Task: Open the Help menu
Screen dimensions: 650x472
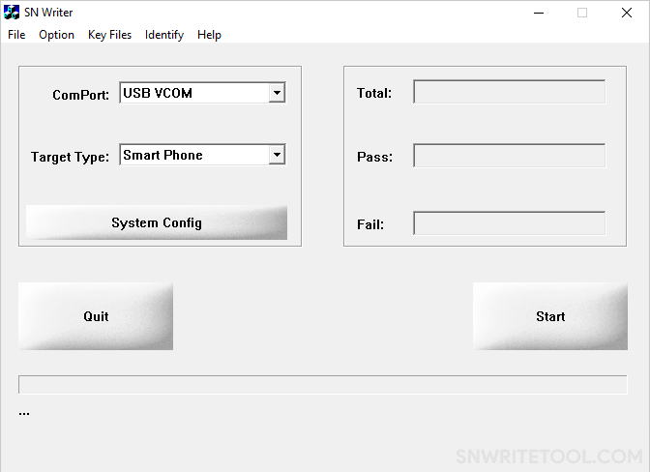Action: click(x=209, y=35)
